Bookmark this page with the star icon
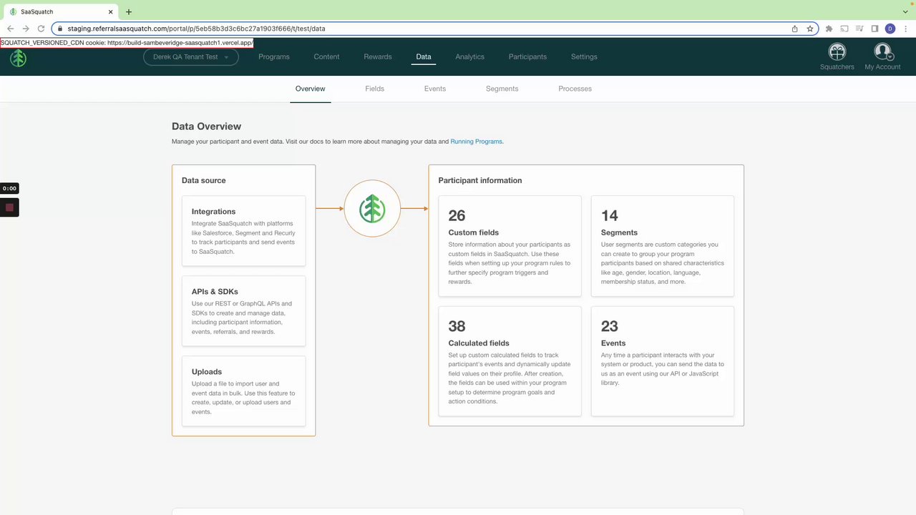Image resolution: width=916 pixels, height=515 pixels. pos(810,29)
